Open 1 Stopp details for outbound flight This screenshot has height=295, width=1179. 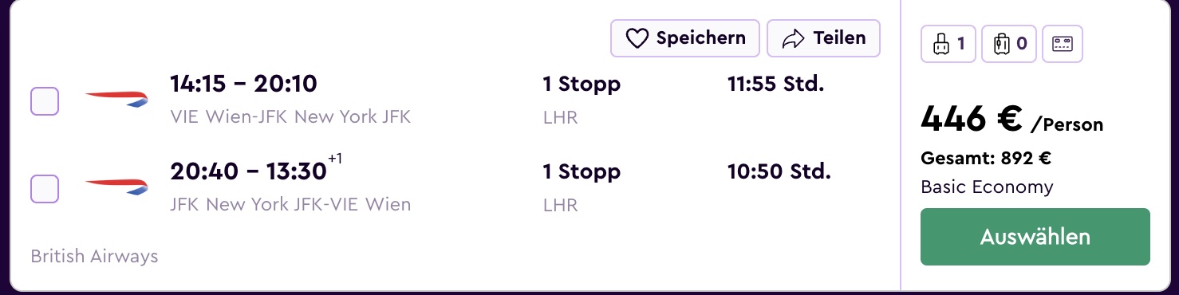coord(582,84)
